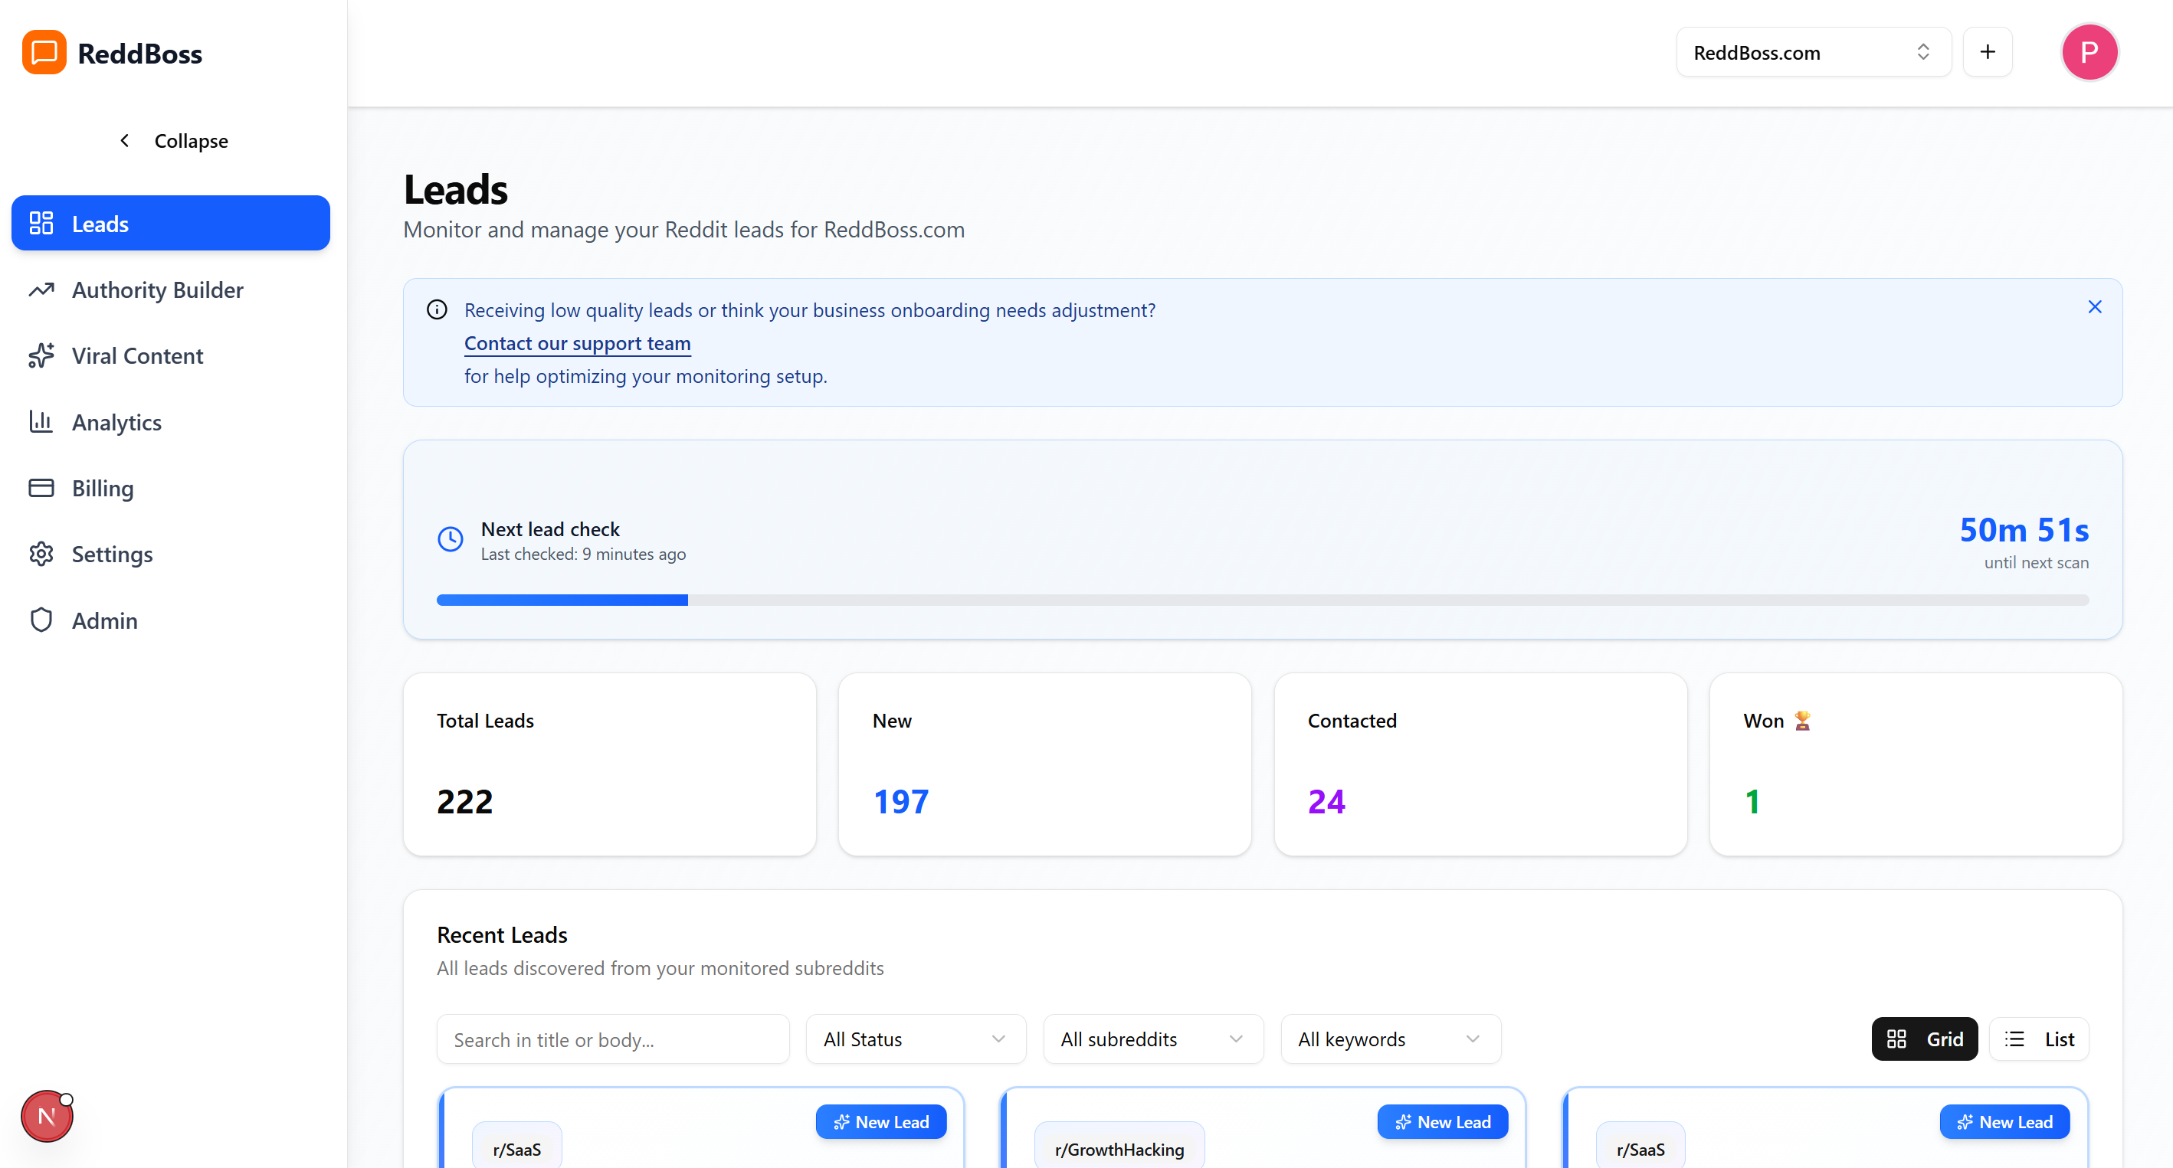Open the ReddBoss.com workspace dropdown
The height and width of the screenshot is (1168, 2173).
[1812, 51]
